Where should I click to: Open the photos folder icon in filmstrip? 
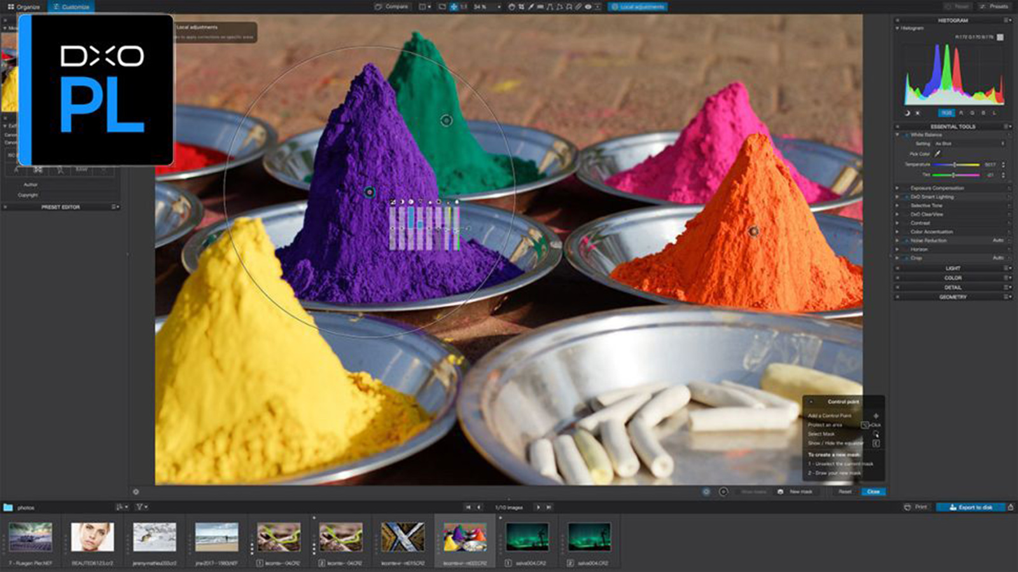coord(8,507)
